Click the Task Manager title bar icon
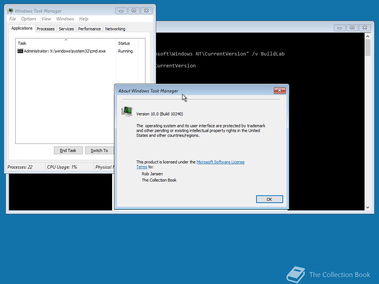 click(10, 11)
